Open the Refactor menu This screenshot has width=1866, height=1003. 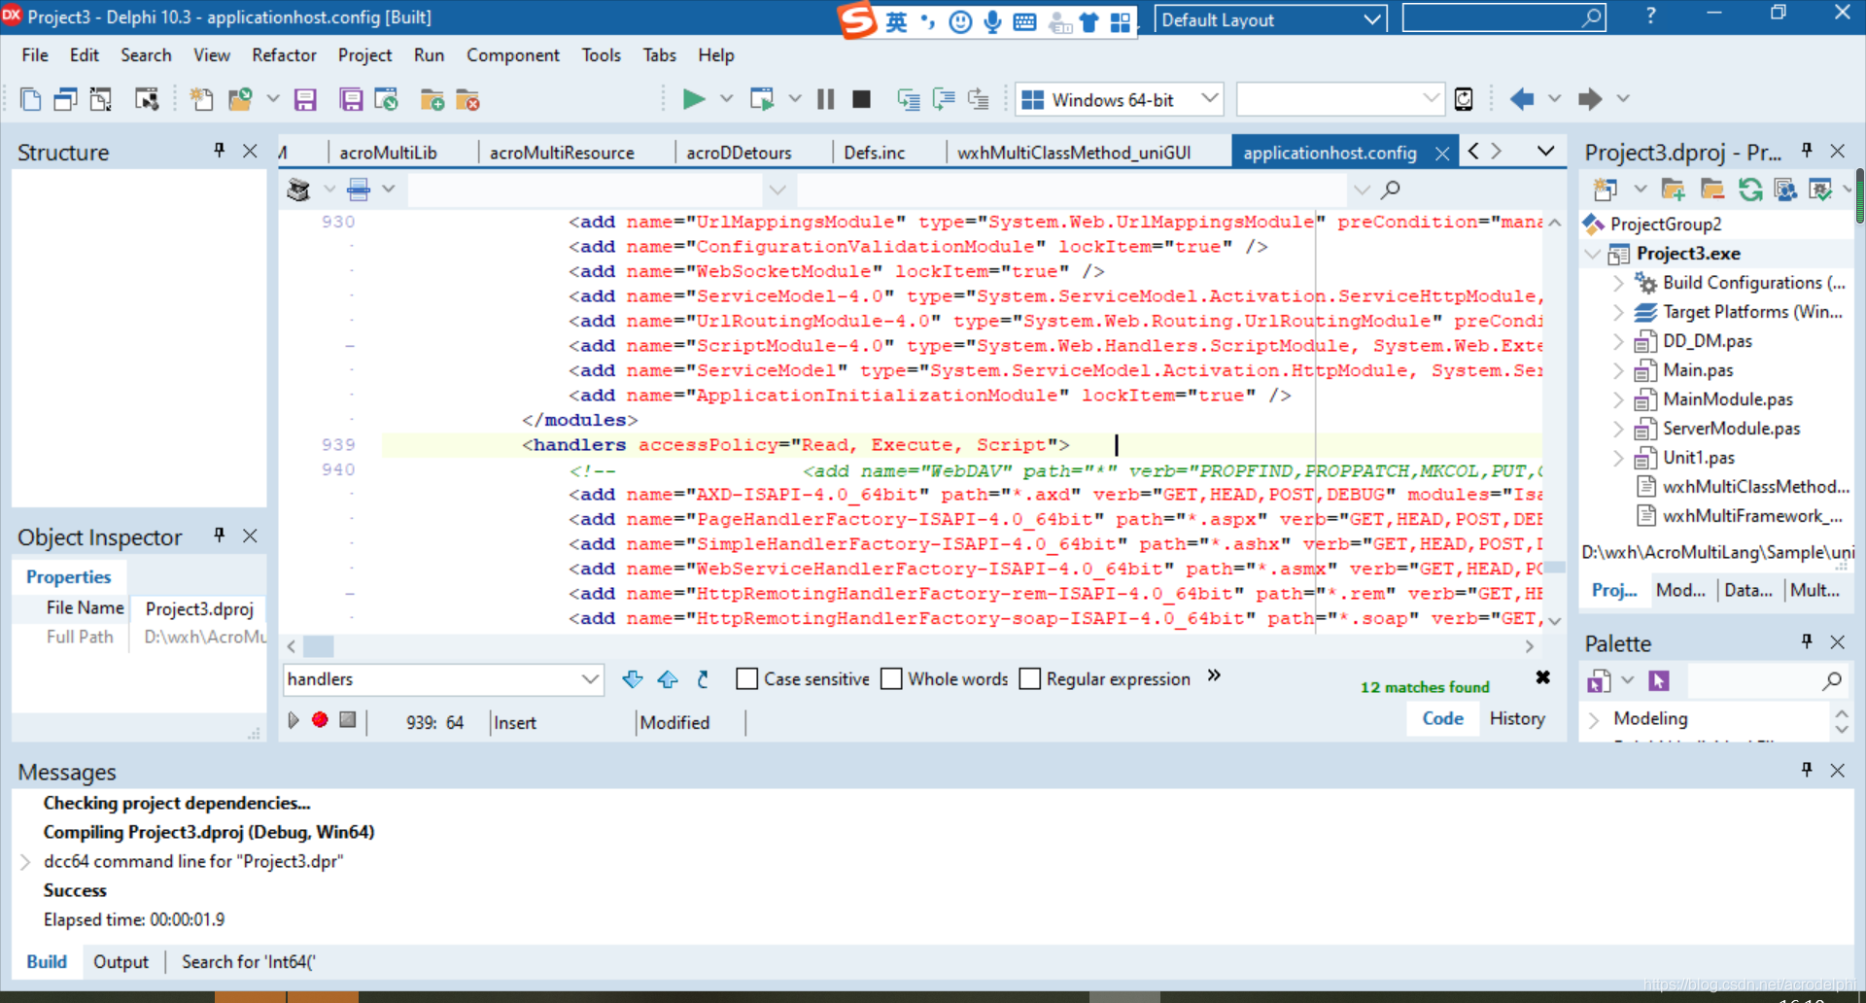[284, 55]
